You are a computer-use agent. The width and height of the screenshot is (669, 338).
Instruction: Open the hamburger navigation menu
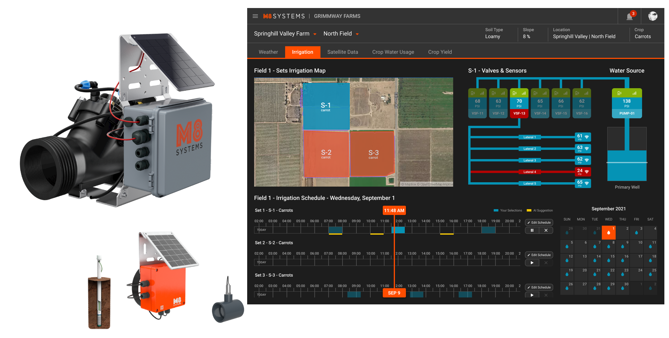(x=255, y=16)
